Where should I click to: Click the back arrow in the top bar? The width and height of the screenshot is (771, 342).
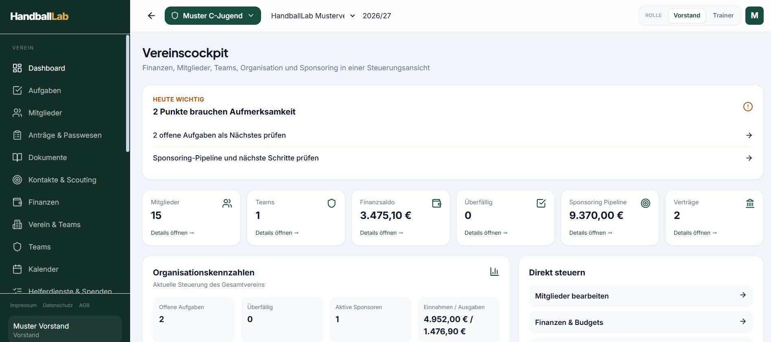151,16
